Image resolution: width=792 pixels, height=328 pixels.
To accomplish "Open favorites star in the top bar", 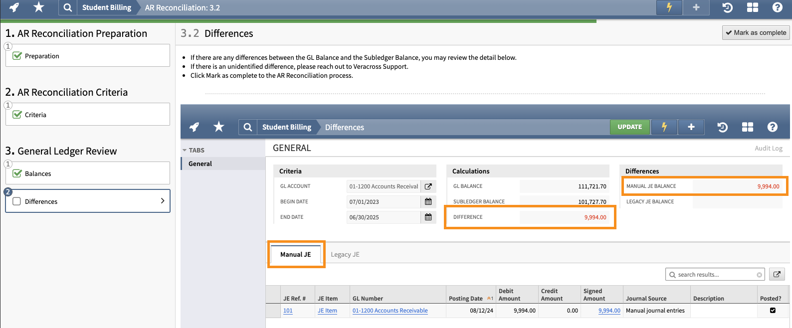I will click(x=38, y=7).
